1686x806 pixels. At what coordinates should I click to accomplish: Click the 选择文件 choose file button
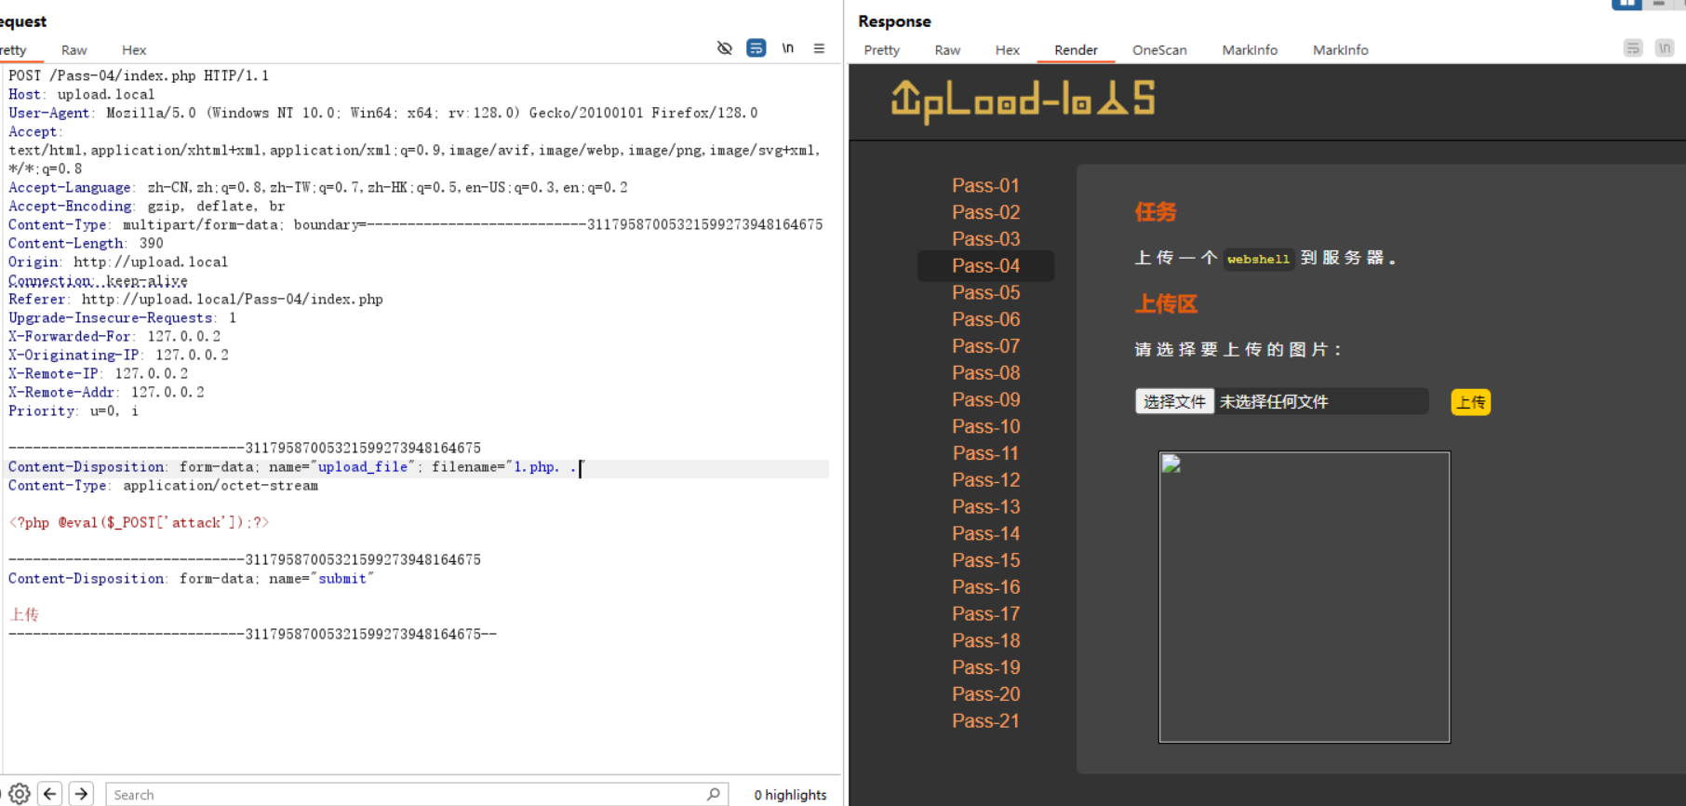pyautogui.click(x=1174, y=401)
